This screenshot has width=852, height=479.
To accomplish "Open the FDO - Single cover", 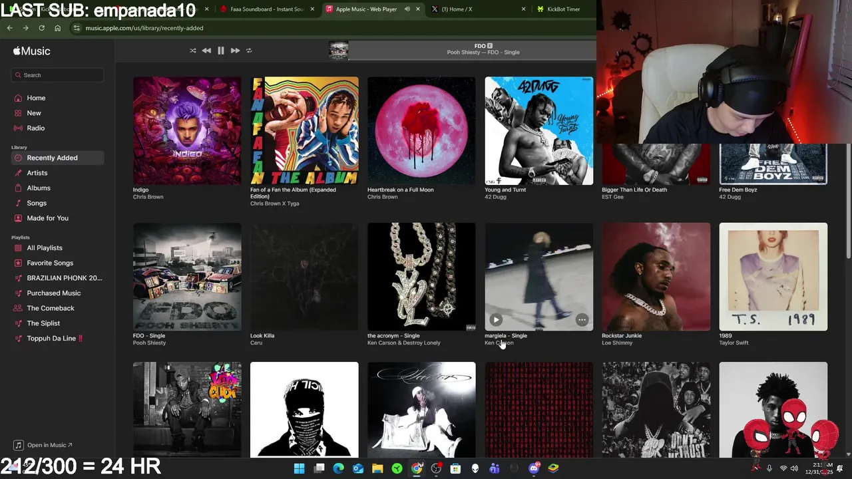I will click(x=187, y=277).
